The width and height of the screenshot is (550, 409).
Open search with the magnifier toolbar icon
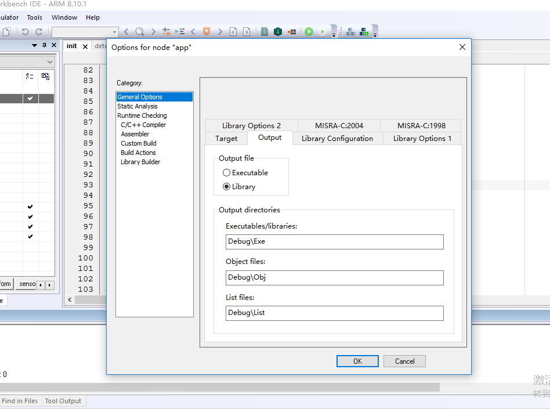pyautogui.click(x=139, y=32)
